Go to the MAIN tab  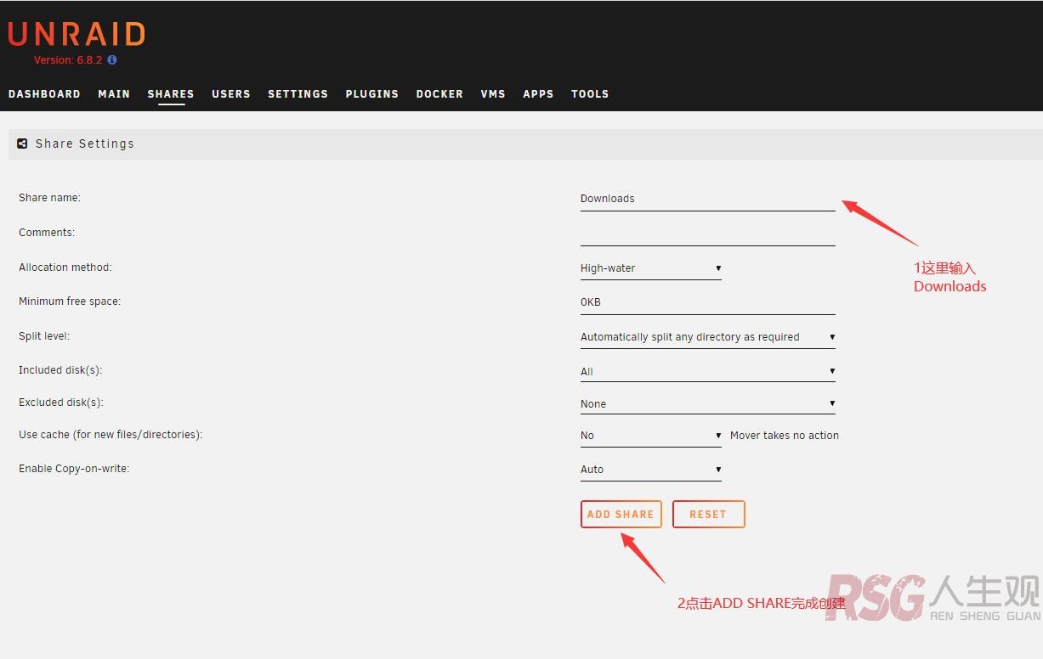pyautogui.click(x=114, y=94)
